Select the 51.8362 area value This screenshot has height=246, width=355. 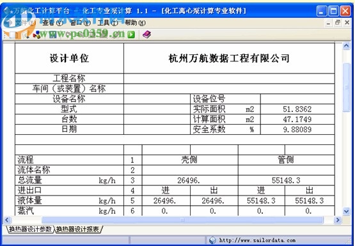pyautogui.click(x=297, y=109)
